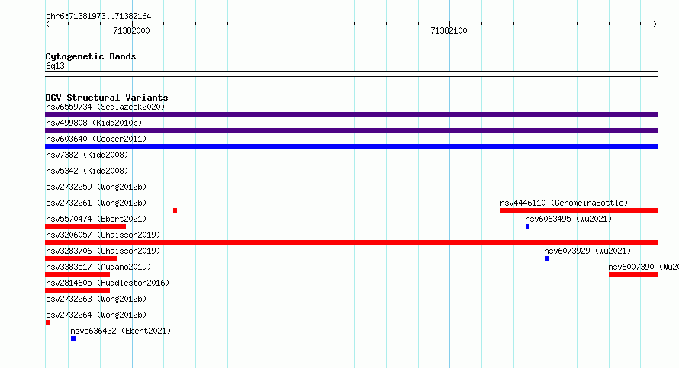Select the nsv5570474 red variant bar
This screenshot has height=368, width=679.
coord(85,226)
